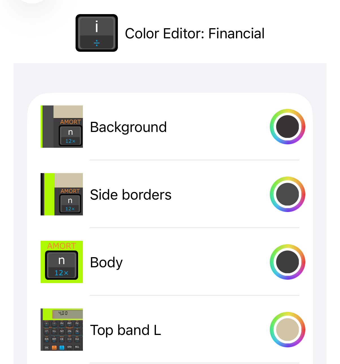Open the Background color picker well

287,127
